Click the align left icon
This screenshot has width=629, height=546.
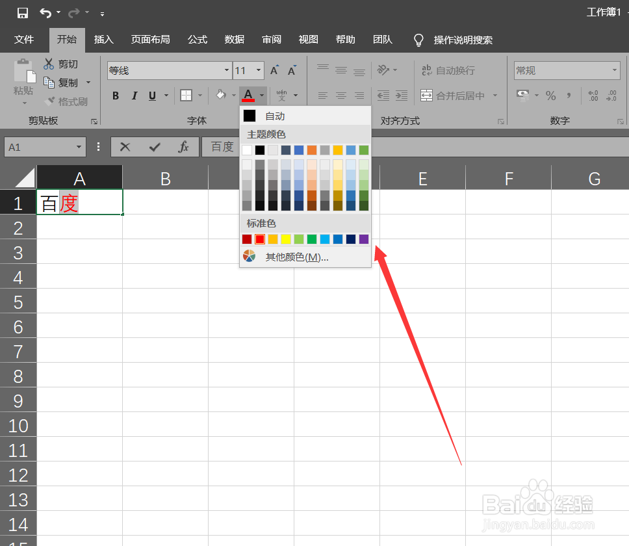(x=322, y=96)
